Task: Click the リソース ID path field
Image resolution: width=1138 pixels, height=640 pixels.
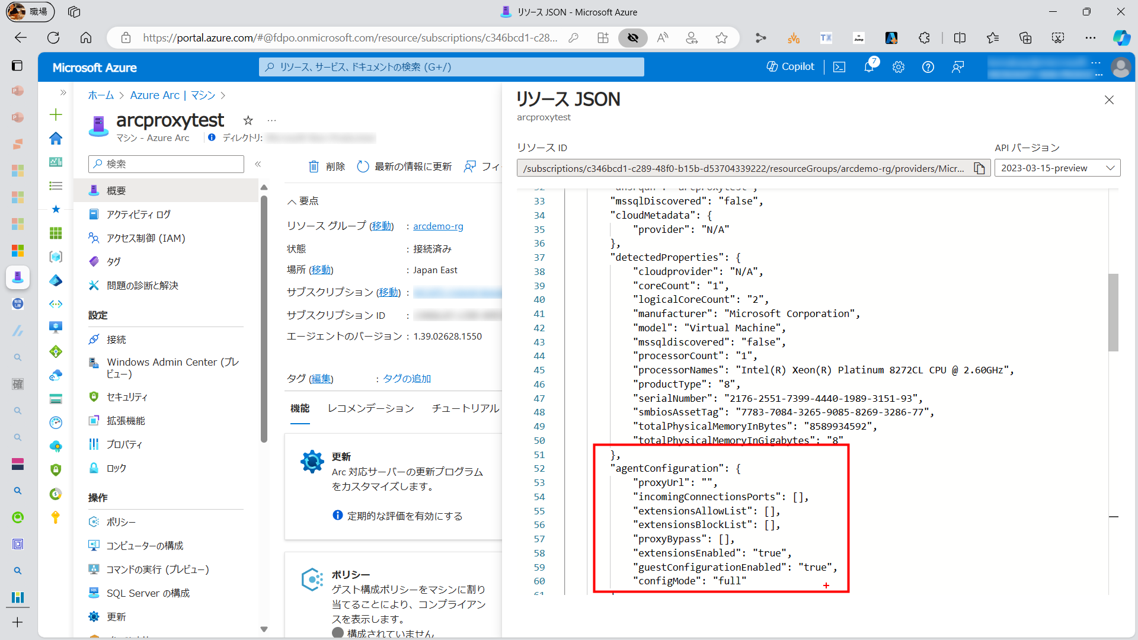Action: coord(744,168)
